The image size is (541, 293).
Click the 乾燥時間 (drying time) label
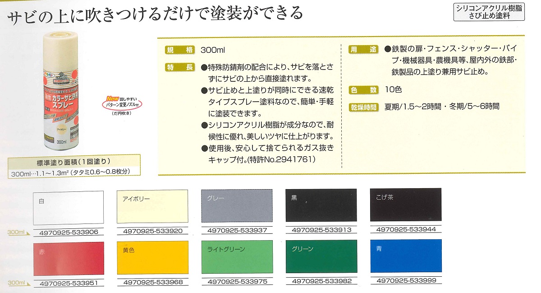[363, 107]
